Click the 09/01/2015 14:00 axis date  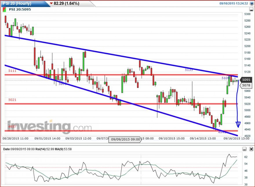[47, 139]
